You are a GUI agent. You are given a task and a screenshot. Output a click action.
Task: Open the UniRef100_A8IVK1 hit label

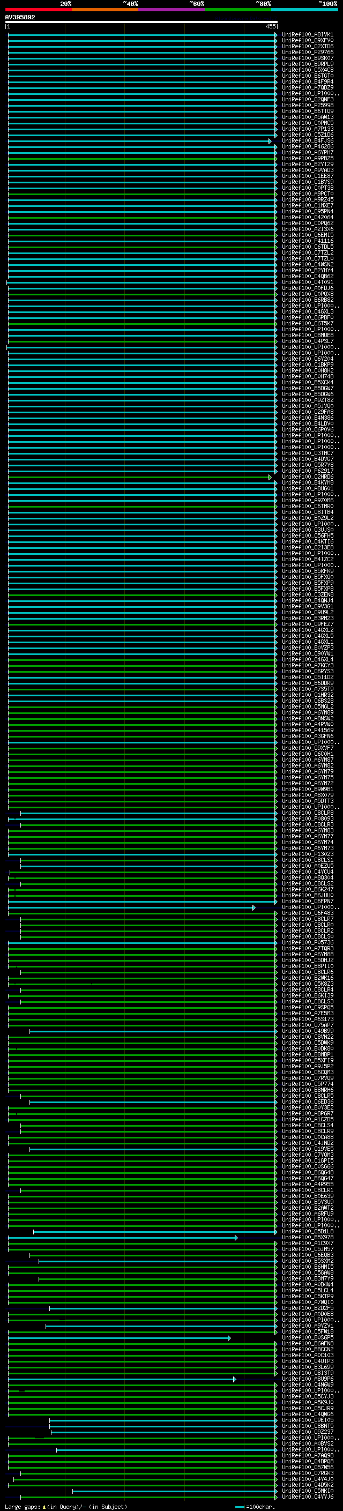click(x=307, y=35)
